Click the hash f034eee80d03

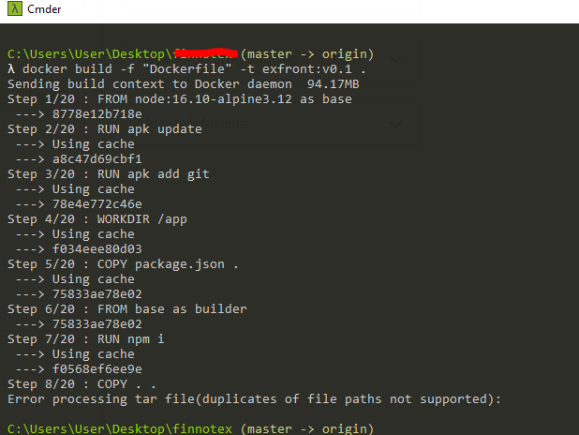pos(97,249)
